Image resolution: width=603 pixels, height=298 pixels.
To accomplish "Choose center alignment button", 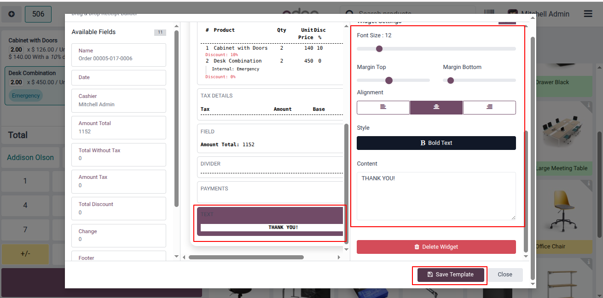I will (x=436, y=107).
